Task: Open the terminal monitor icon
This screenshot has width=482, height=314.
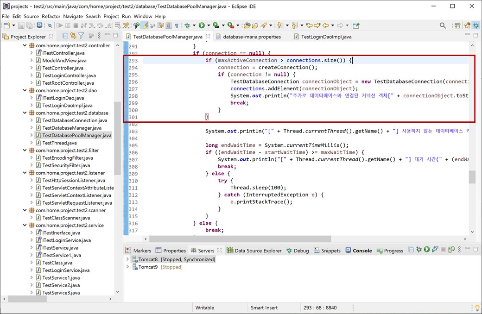Action: (x=40, y=25)
